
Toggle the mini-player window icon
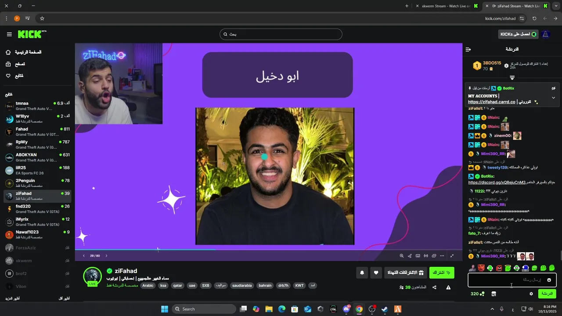(434, 255)
